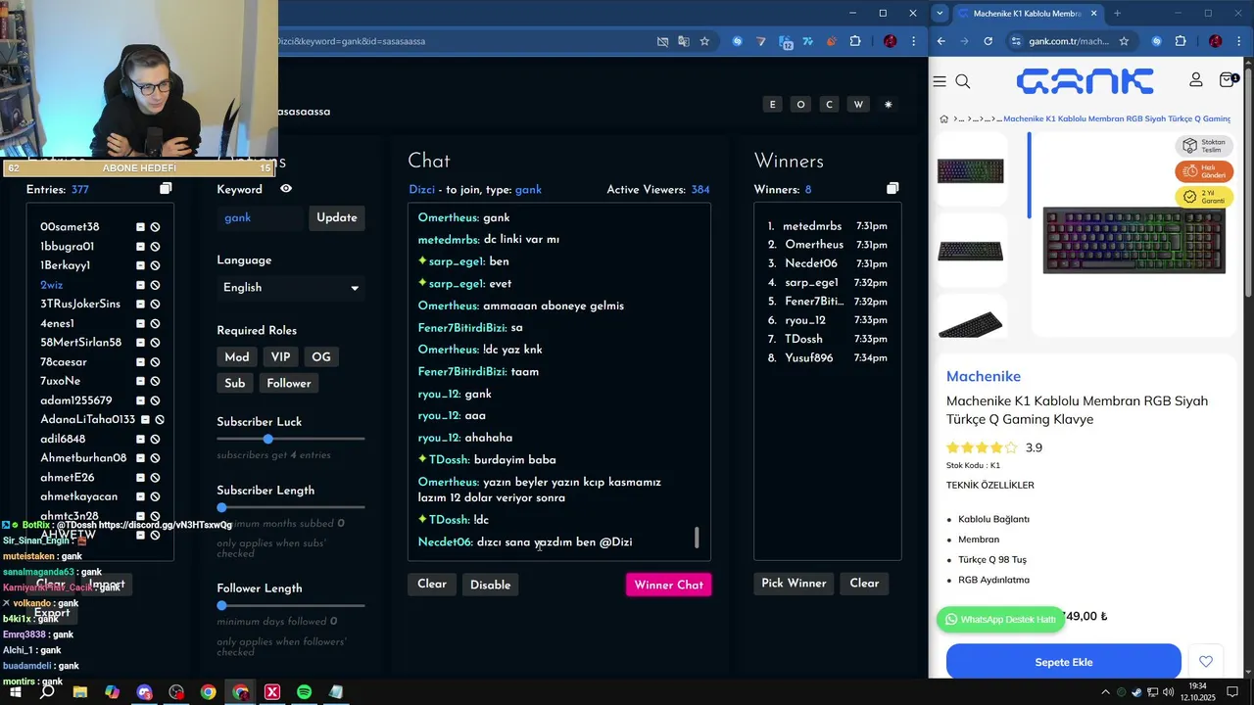Viewport: 1254px width, 705px height.
Task: Clear the winners list
Action: 864,584
